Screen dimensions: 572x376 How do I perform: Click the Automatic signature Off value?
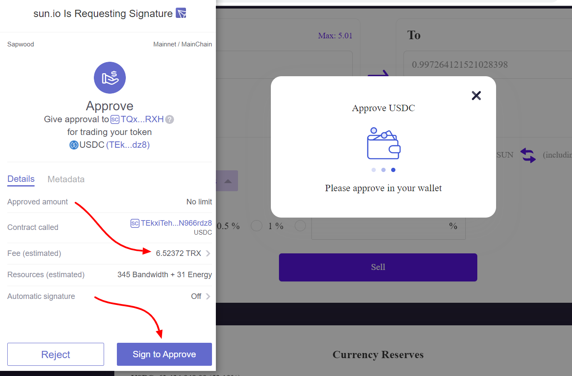tap(196, 296)
